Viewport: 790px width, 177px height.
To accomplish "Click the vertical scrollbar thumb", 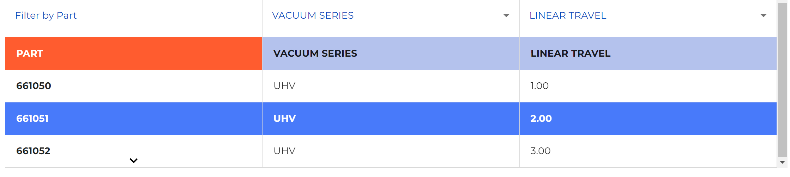I will pyautogui.click(x=782, y=79).
